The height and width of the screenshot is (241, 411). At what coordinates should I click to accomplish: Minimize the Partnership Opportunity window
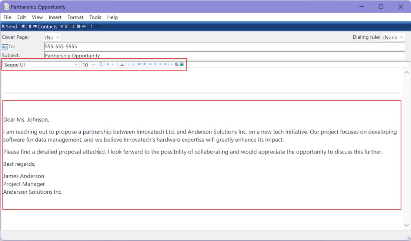point(362,7)
